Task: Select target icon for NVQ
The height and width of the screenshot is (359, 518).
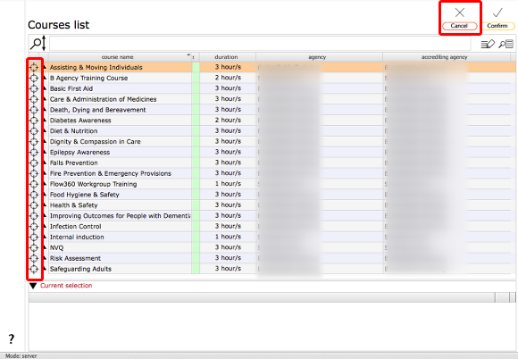Action: pyautogui.click(x=34, y=247)
